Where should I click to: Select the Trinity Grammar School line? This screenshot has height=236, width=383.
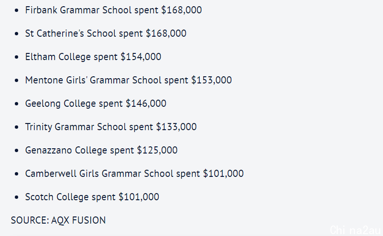pos(111,127)
